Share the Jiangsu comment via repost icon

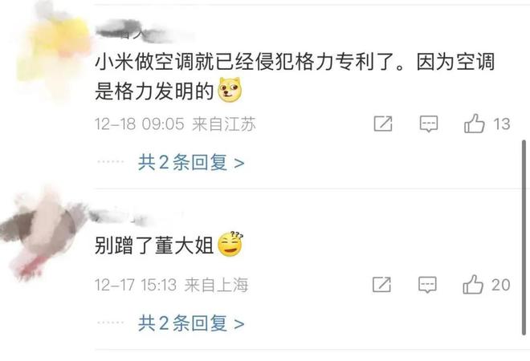tap(383, 124)
